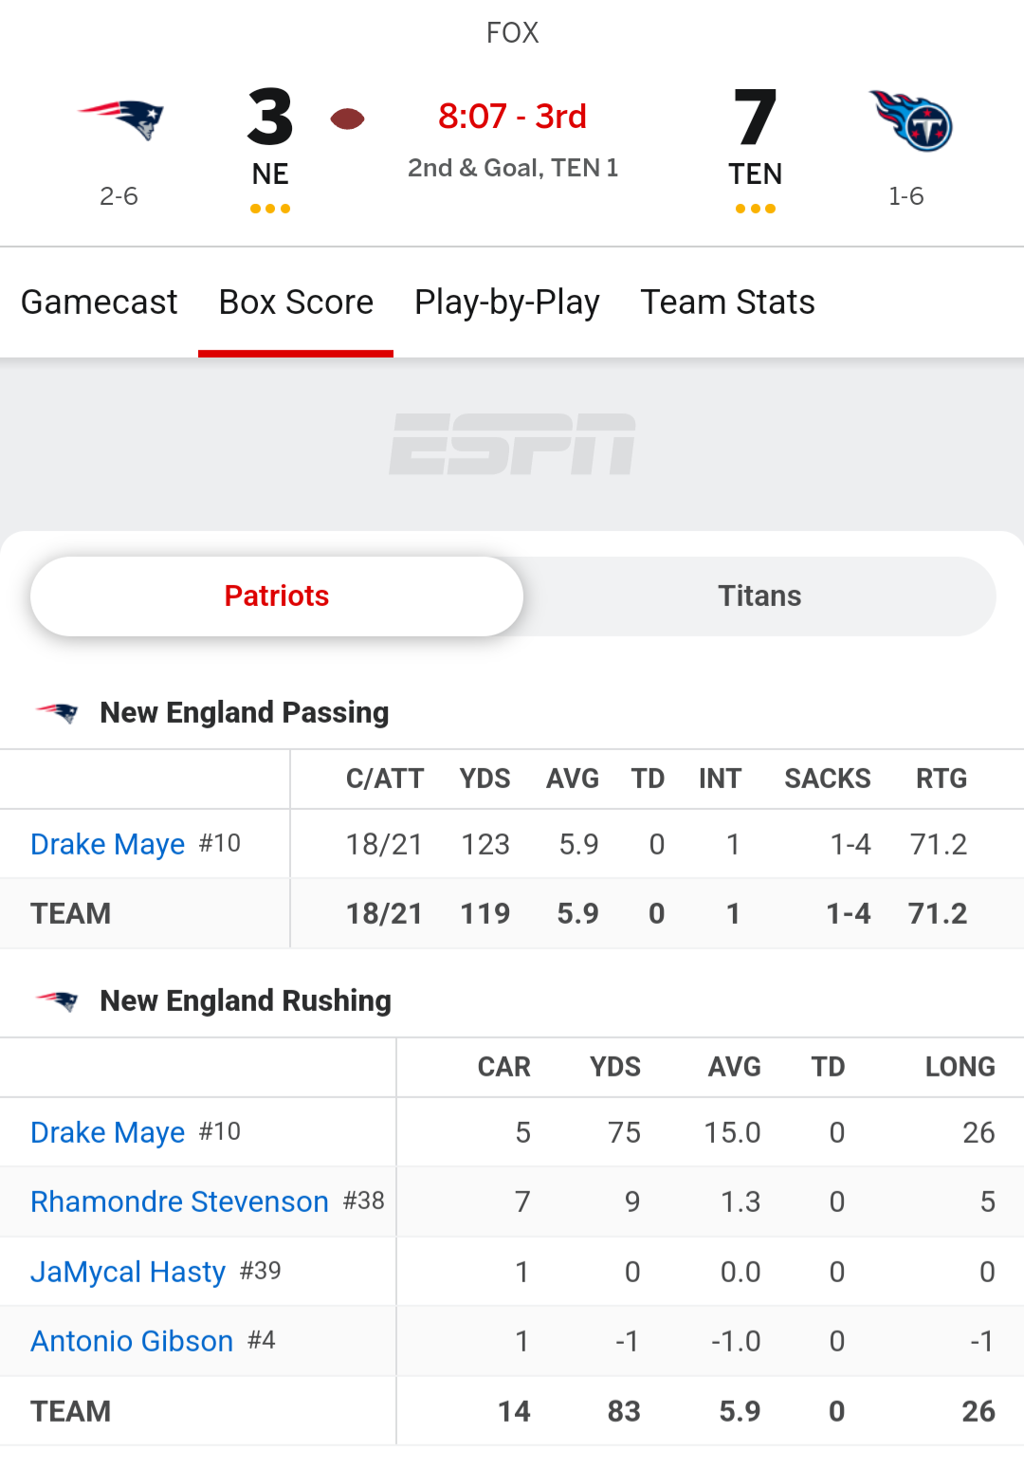The width and height of the screenshot is (1024, 1469).
Task: Tap the TEN timeout dots indicator
Action: point(756,209)
